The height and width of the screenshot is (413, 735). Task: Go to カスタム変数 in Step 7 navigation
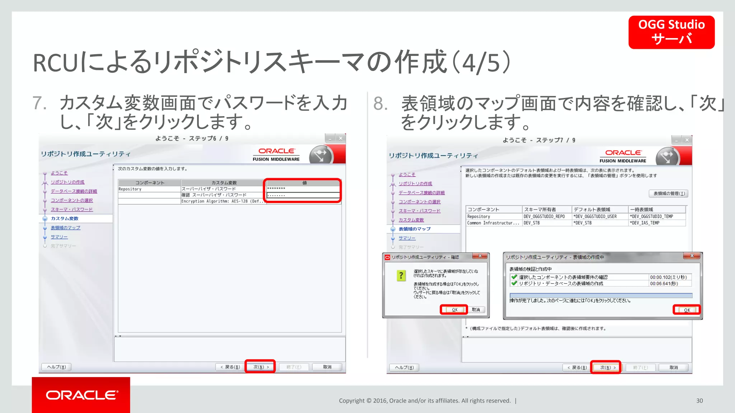(x=411, y=220)
